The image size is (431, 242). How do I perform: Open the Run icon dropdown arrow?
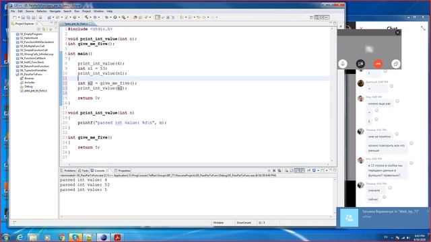119,17
